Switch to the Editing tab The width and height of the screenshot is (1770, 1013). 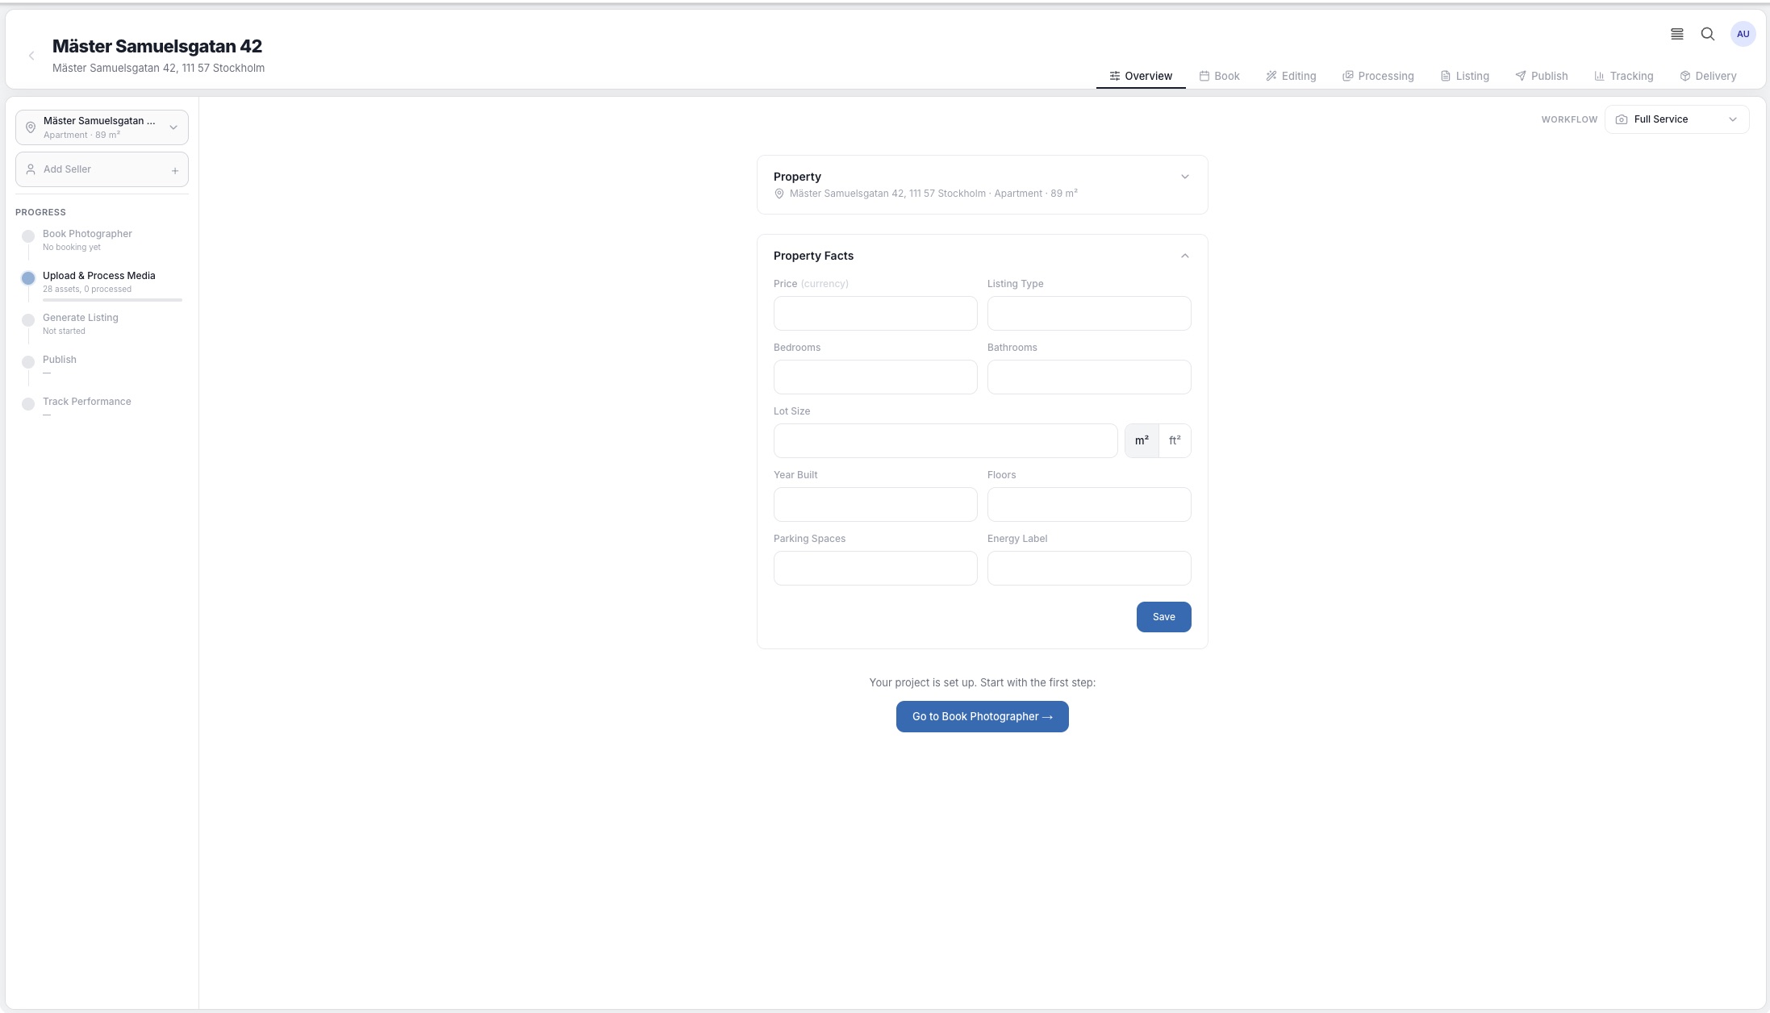coord(1291,76)
